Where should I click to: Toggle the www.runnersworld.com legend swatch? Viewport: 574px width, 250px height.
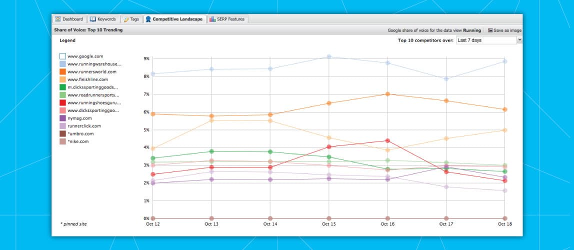(x=62, y=72)
